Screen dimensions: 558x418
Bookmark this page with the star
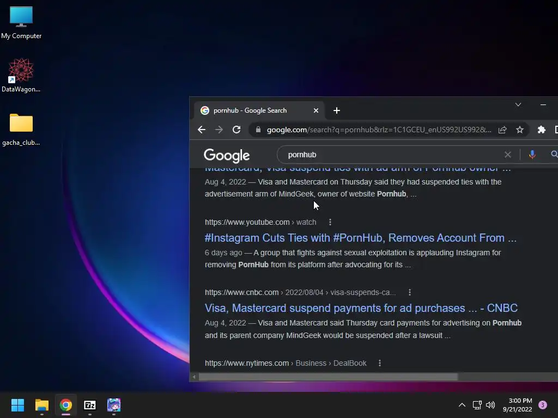[x=519, y=130]
